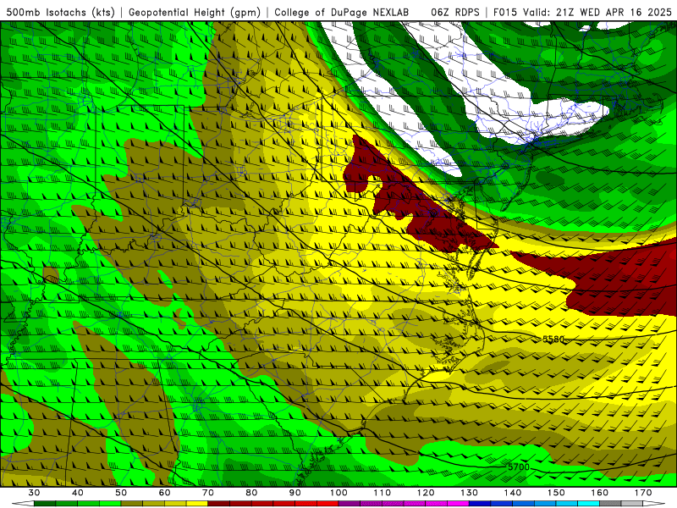Click the 60 value on the color scale
Viewport: 677px width, 508px height.
pos(164,493)
